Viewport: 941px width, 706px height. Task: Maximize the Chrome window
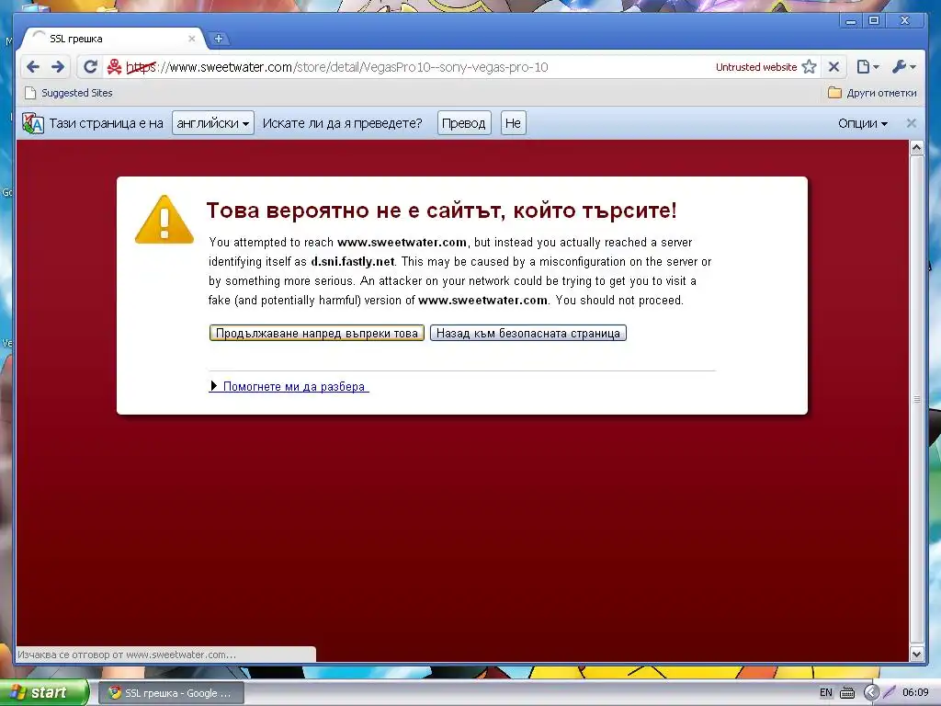[874, 20]
